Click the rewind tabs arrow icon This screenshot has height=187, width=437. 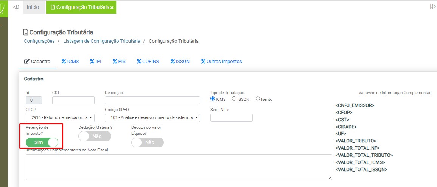tap(16, 7)
